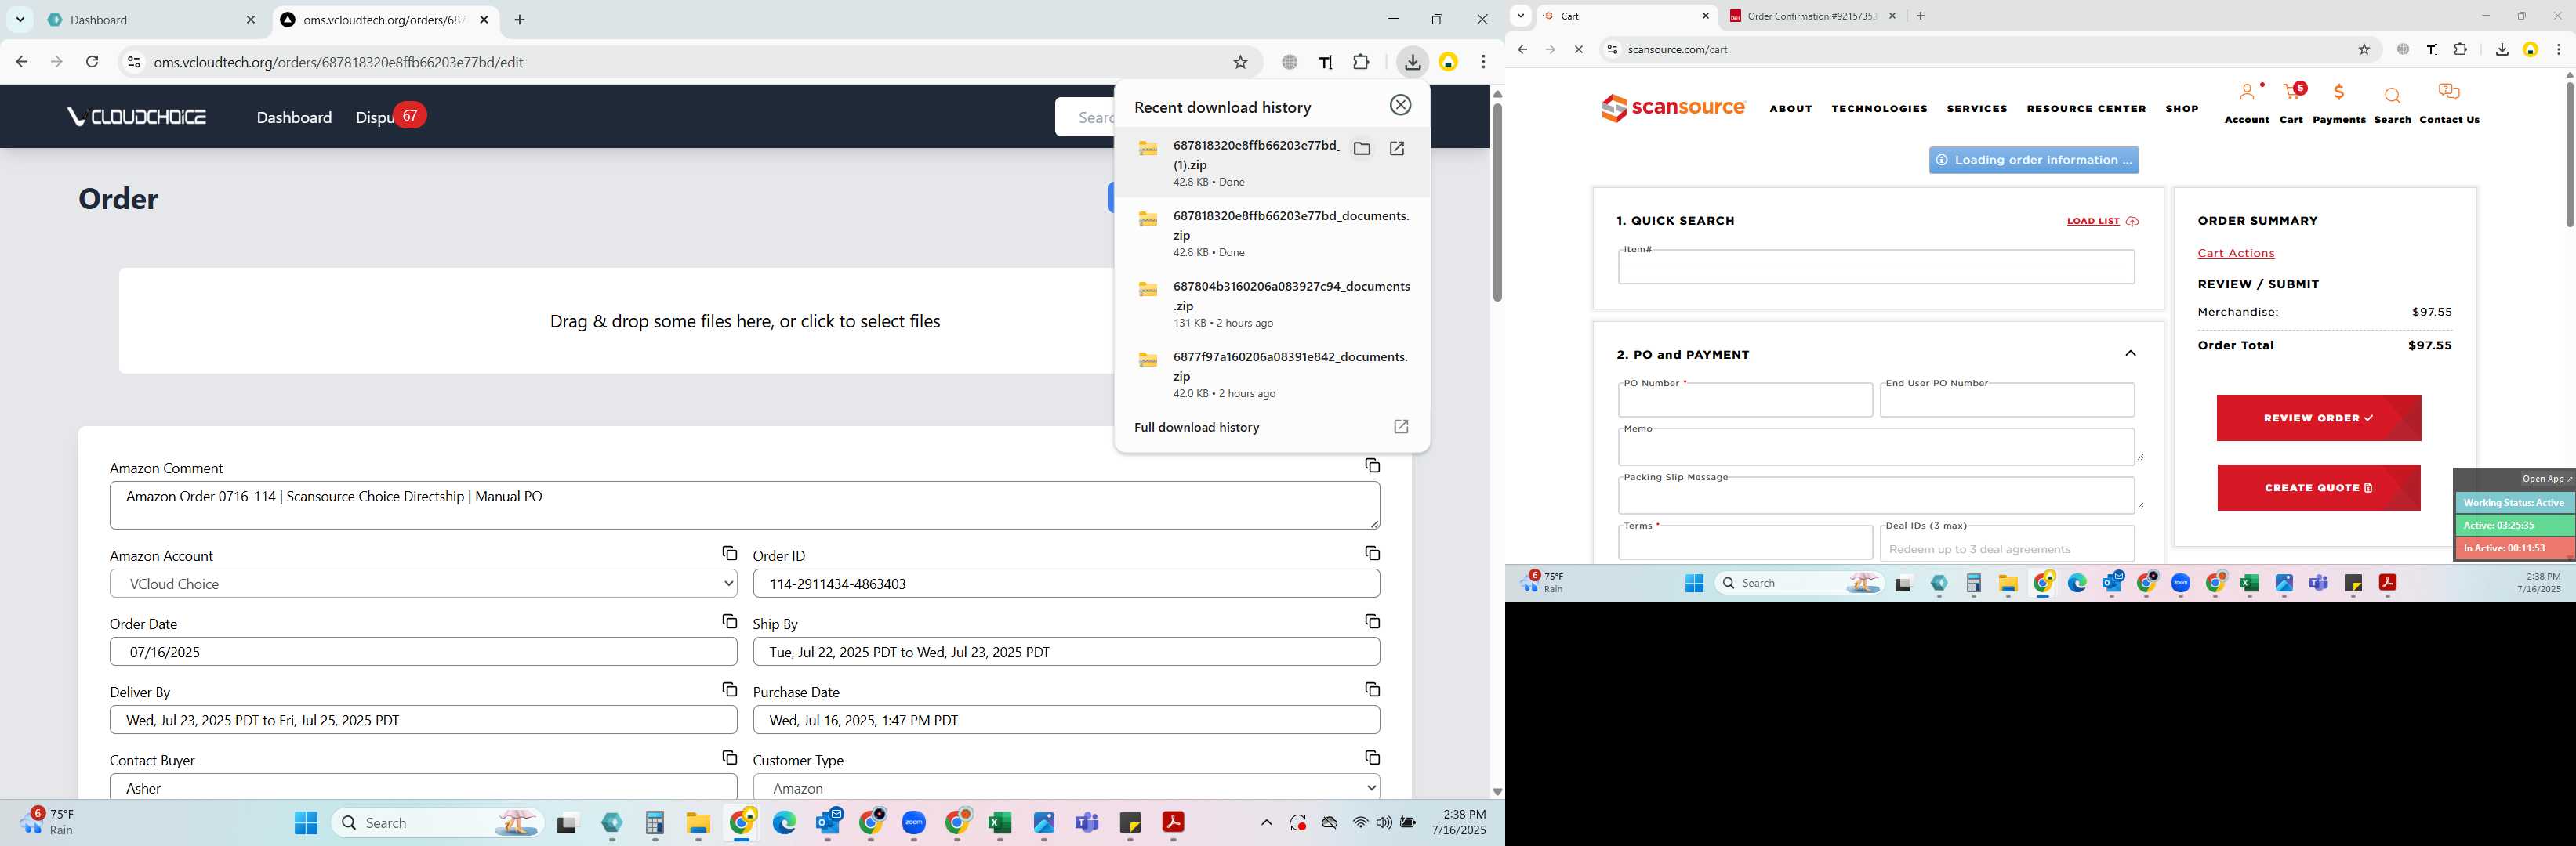Bookmark the Scansource cart page
This screenshot has width=2576, height=846.
point(2364,49)
